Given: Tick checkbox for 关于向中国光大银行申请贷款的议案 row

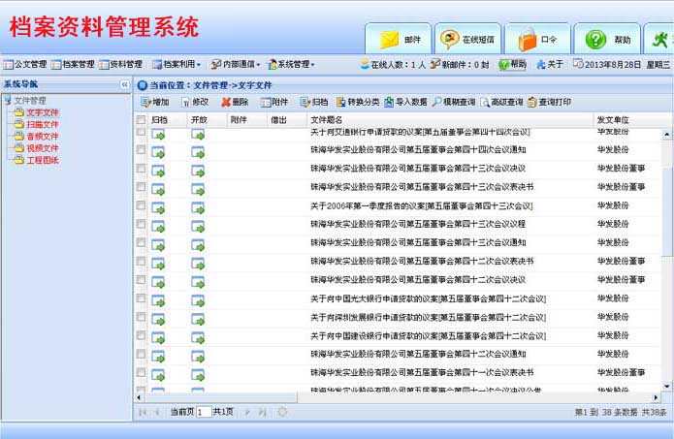Looking at the screenshot, I should 141,298.
